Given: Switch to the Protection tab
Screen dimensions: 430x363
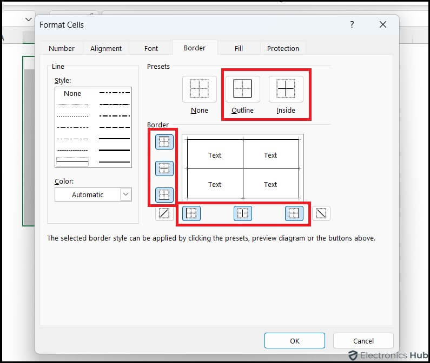Looking at the screenshot, I should (283, 48).
